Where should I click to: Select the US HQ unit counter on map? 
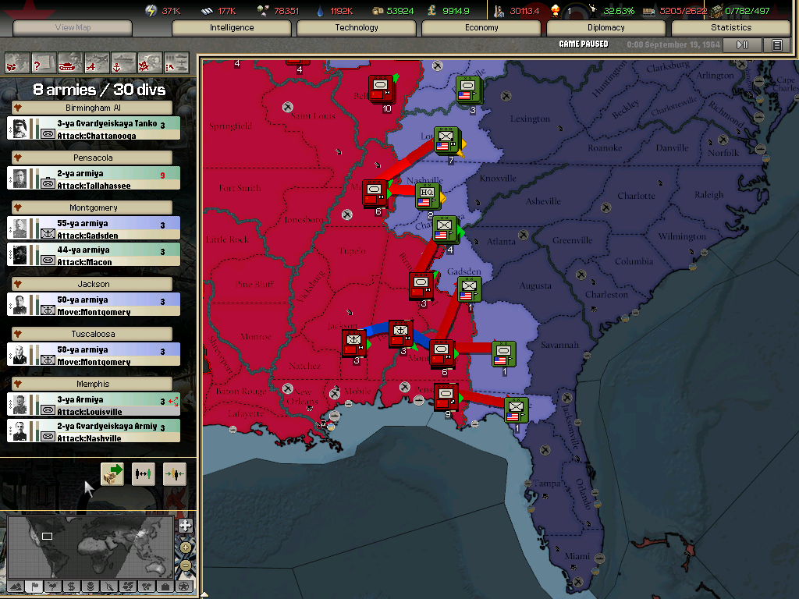(427, 195)
